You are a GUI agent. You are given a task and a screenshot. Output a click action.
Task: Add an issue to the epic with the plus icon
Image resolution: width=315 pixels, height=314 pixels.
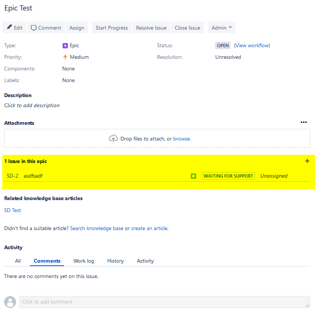[307, 161]
